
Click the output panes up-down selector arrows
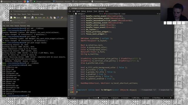tap(164, 98)
